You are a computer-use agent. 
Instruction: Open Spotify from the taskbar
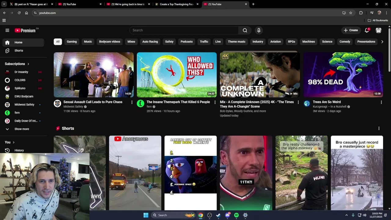(236, 215)
